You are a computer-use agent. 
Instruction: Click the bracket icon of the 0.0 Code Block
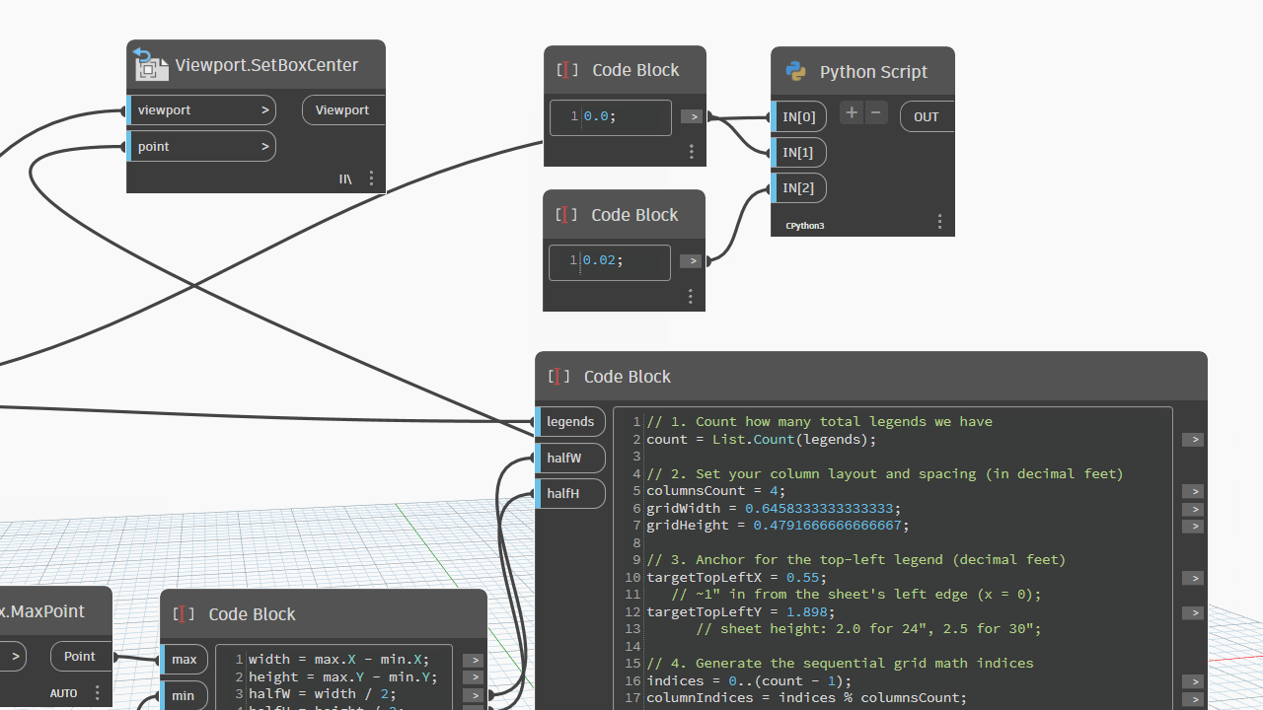567,70
